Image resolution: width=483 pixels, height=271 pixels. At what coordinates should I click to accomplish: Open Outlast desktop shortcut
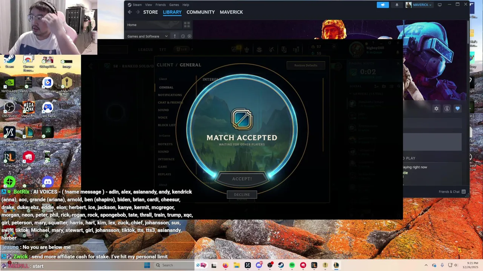tap(48, 134)
